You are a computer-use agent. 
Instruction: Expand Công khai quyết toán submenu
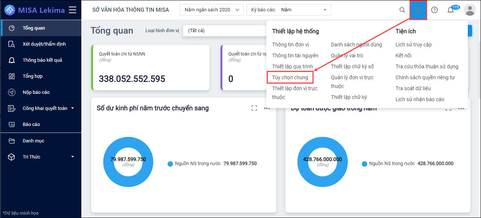pyautogui.click(x=73, y=108)
